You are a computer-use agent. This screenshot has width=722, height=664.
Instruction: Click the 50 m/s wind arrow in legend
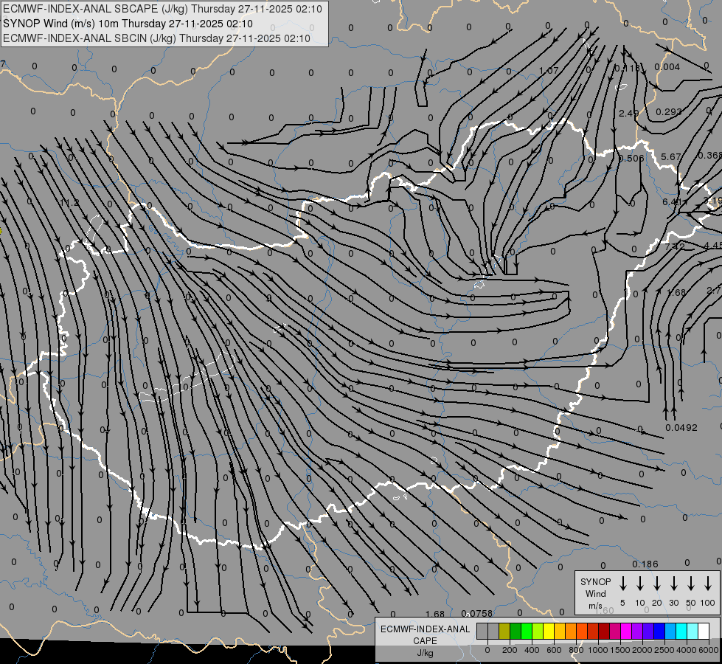pos(691,584)
